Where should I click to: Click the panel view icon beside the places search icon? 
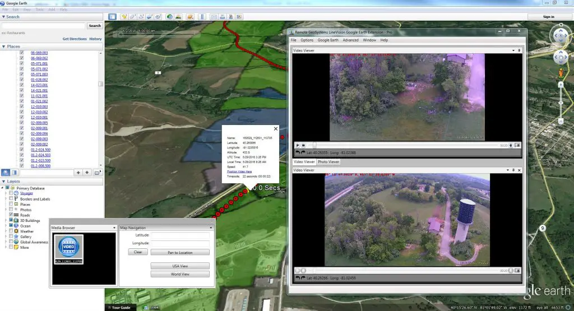(14, 173)
